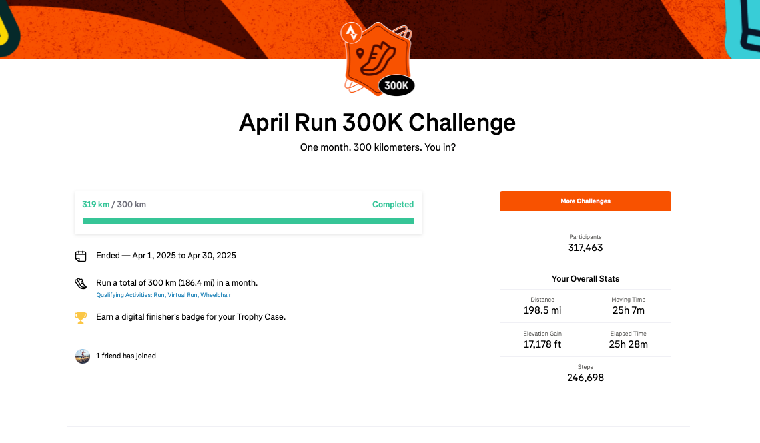Click the green challenge progress bar
The width and height of the screenshot is (760, 443).
[x=248, y=221]
